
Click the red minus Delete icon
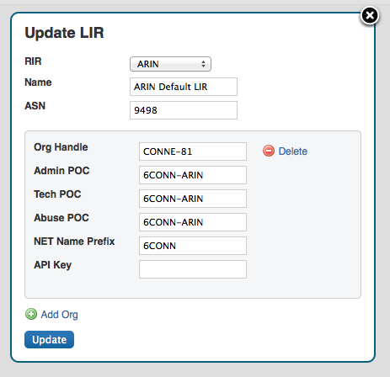pyautogui.click(x=269, y=151)
